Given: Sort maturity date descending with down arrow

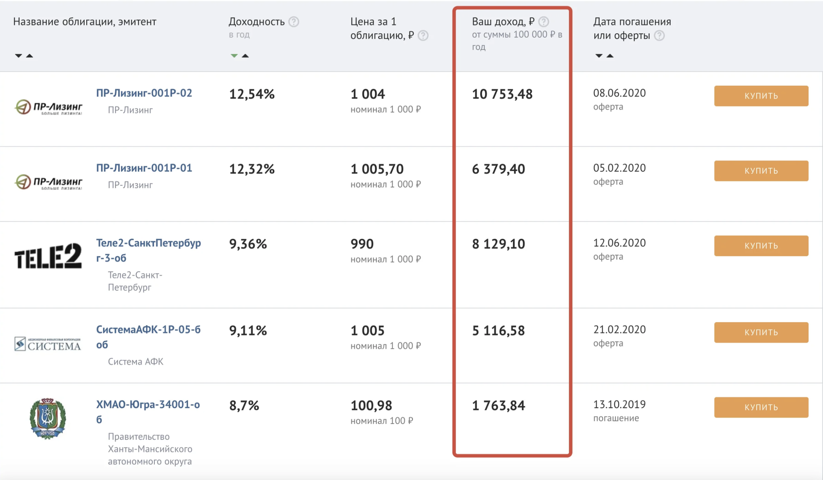Looking at the screenshot, I should click(599, 55).
